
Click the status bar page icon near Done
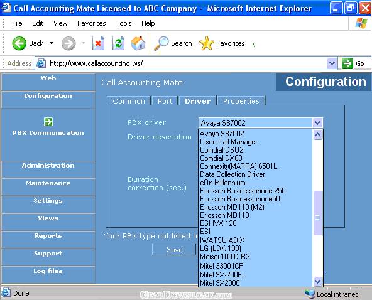[6, 293]
